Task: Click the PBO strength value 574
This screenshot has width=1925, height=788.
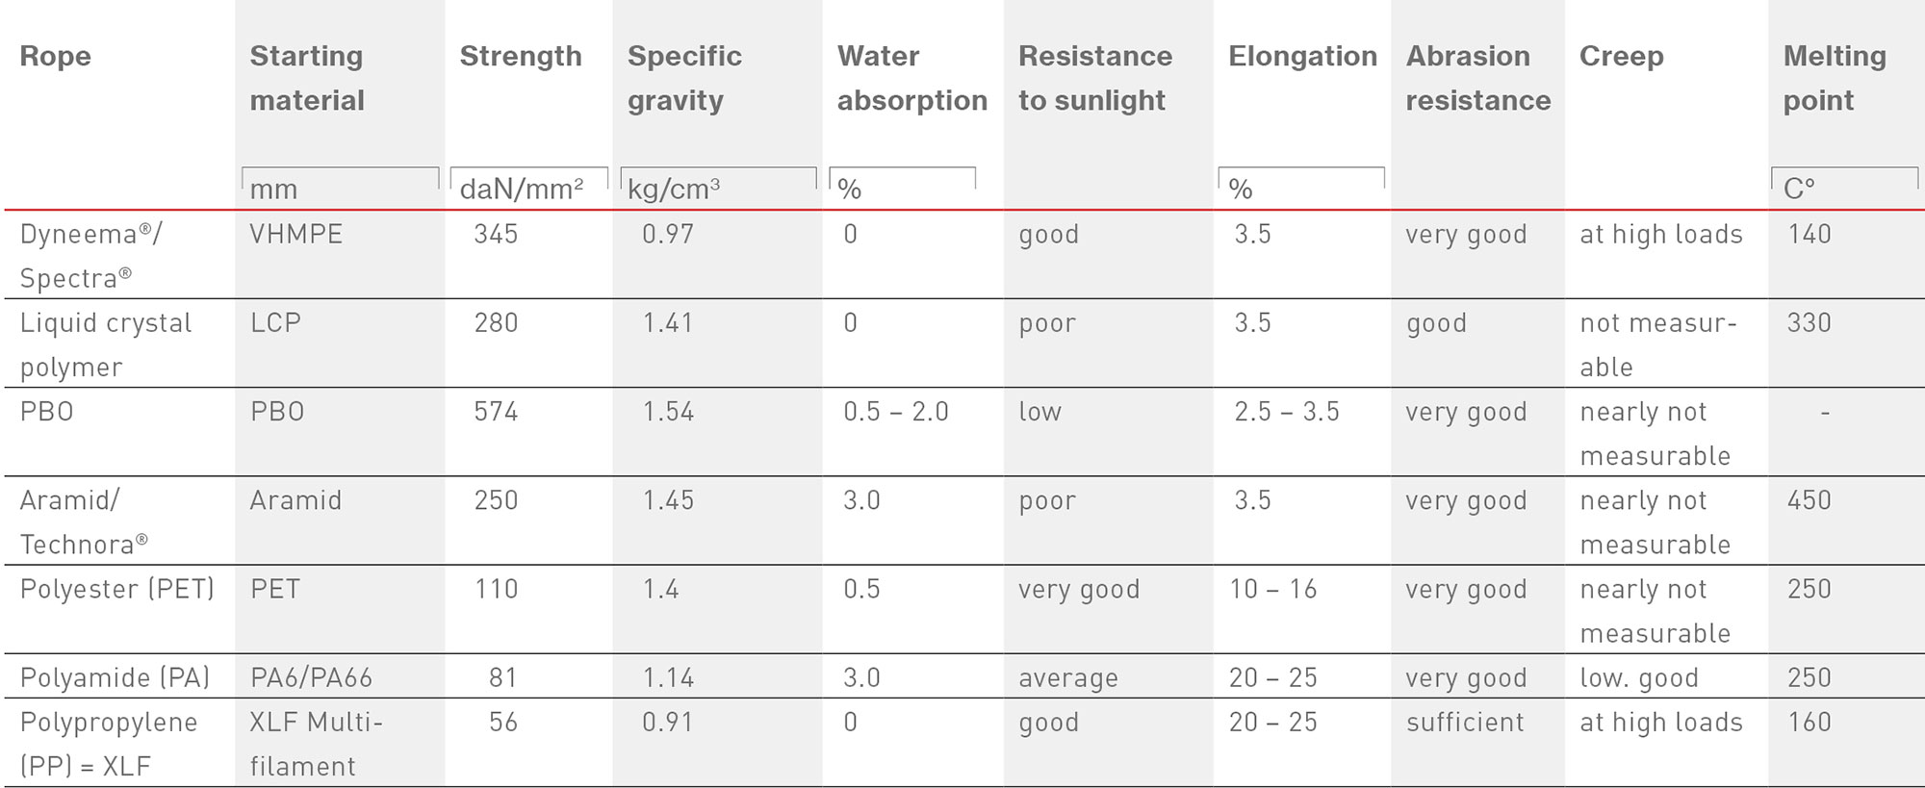Action: click(x=496, y=412)
